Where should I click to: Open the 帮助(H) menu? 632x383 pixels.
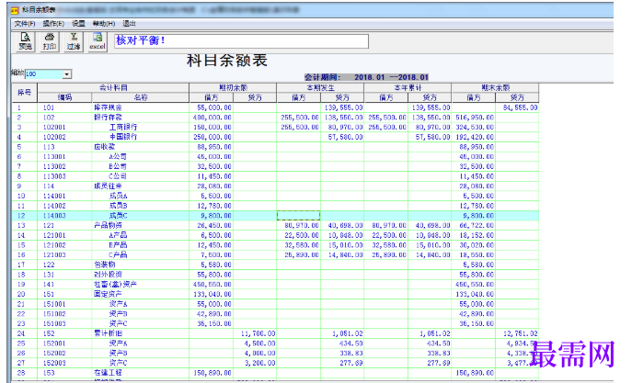[x=104, y=24]
